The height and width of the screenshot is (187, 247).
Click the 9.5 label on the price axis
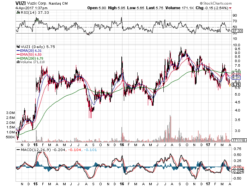point(237,49)
